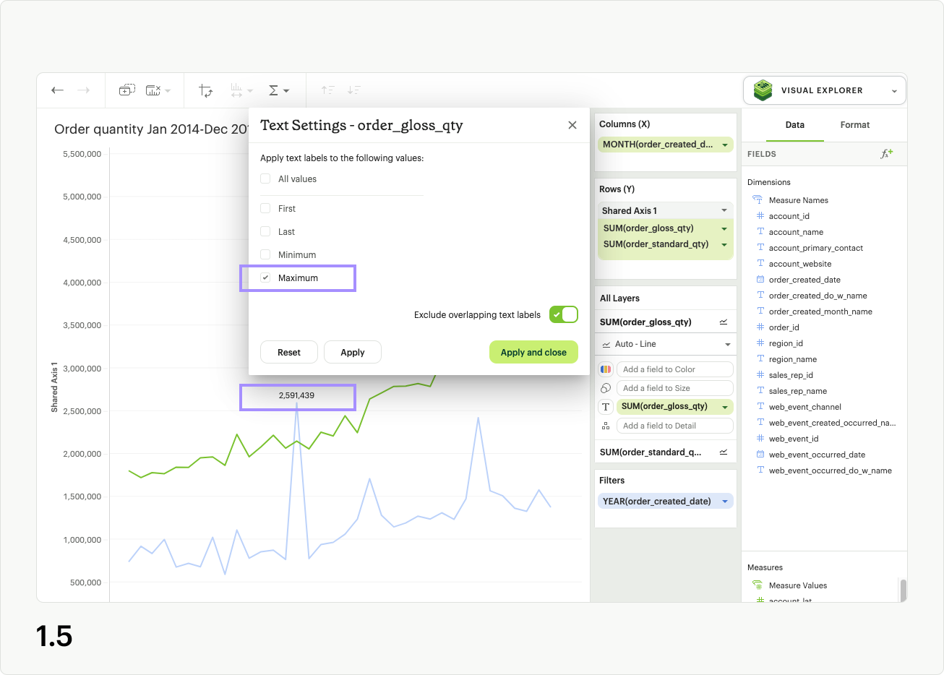Click the fit width chart icon
This screenshot has height=675, width=944.
point(237,90)
